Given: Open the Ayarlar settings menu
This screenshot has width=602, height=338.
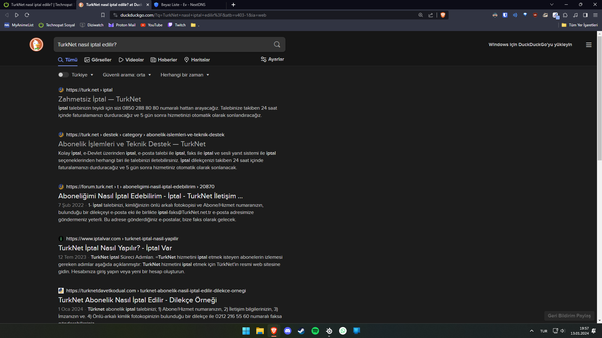Looking at the screenshot, I should 272,59.
